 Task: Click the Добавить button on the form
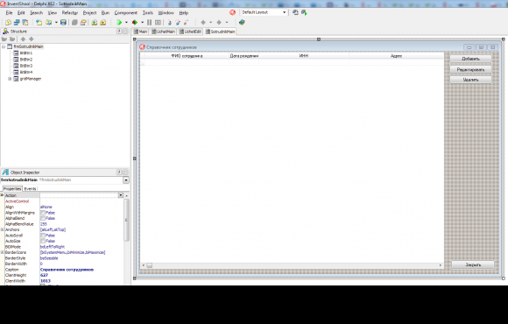(470, 59)
